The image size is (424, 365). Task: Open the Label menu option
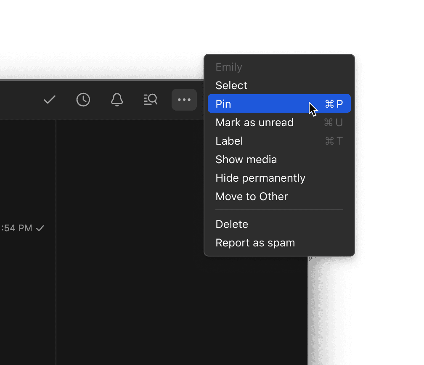(x=229, y=141)
